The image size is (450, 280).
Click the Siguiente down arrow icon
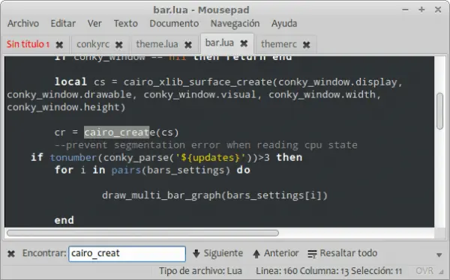click(x=196, y=254)
